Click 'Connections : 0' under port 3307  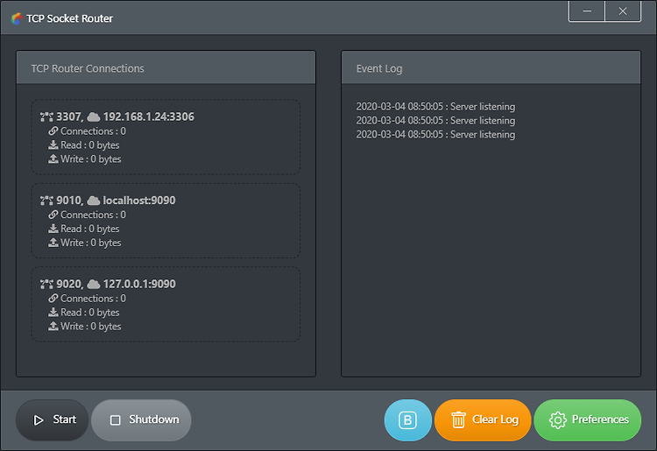point(93,131)
